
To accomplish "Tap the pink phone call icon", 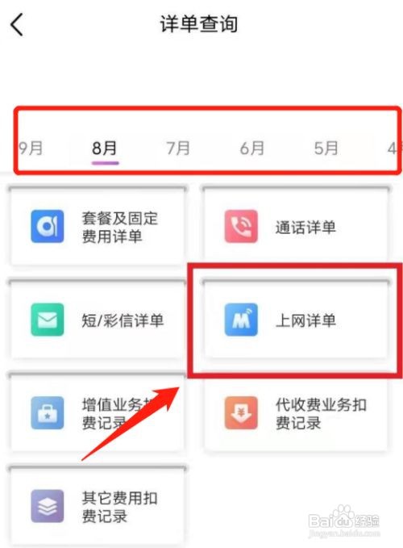I will coord(241,226).
